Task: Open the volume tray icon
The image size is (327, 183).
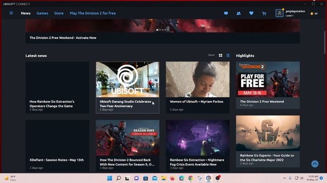Action: point(301,178)
